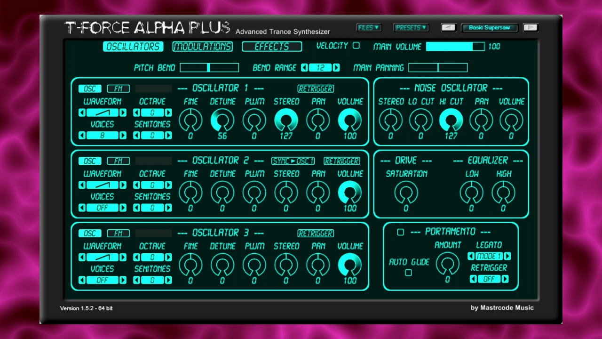Next waveform arrow for Oscillator 1
602x339 pixels.
123,113
